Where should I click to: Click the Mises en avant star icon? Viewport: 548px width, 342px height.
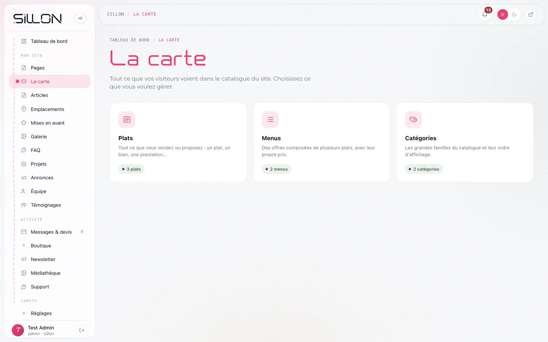[24, 123]
